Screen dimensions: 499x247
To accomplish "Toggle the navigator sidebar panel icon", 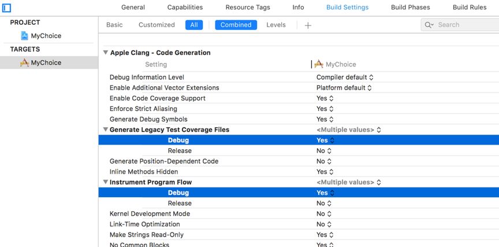I will point(7,8).
